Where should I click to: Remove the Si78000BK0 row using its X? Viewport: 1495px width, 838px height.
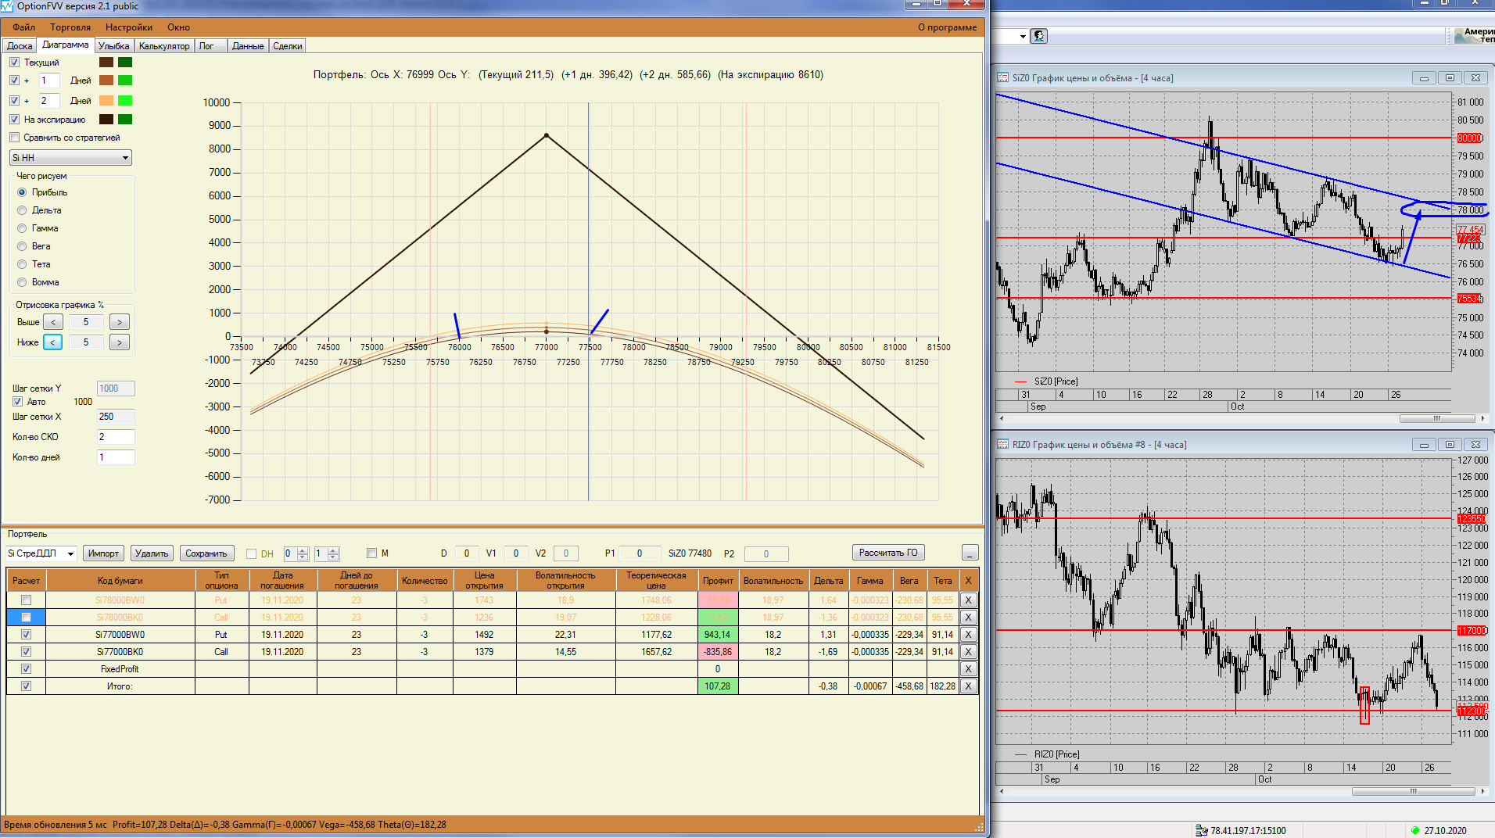pos(968,618)
